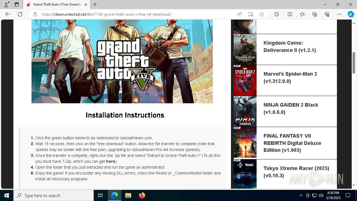Click scrollbar up arrow
This screenshot has width=357, height=201.
click(x=354, y=22)
